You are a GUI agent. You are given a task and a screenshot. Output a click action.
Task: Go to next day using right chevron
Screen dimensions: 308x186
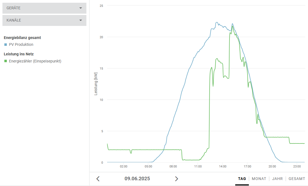[176, 179]
